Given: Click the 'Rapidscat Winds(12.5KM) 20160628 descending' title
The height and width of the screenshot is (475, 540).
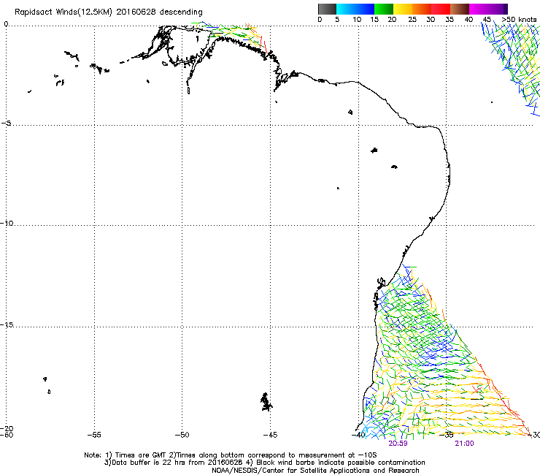Looking at the screenshot, I should [109, 12].
